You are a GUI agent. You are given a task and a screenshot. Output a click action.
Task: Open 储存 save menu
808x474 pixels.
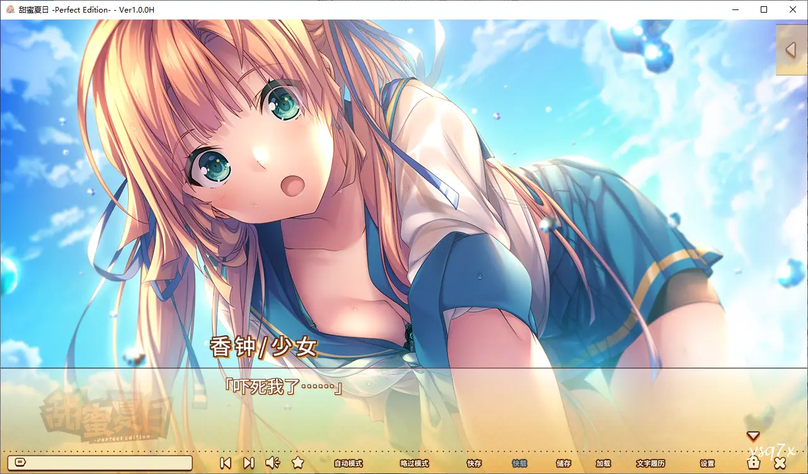click(x=563, y=463)
